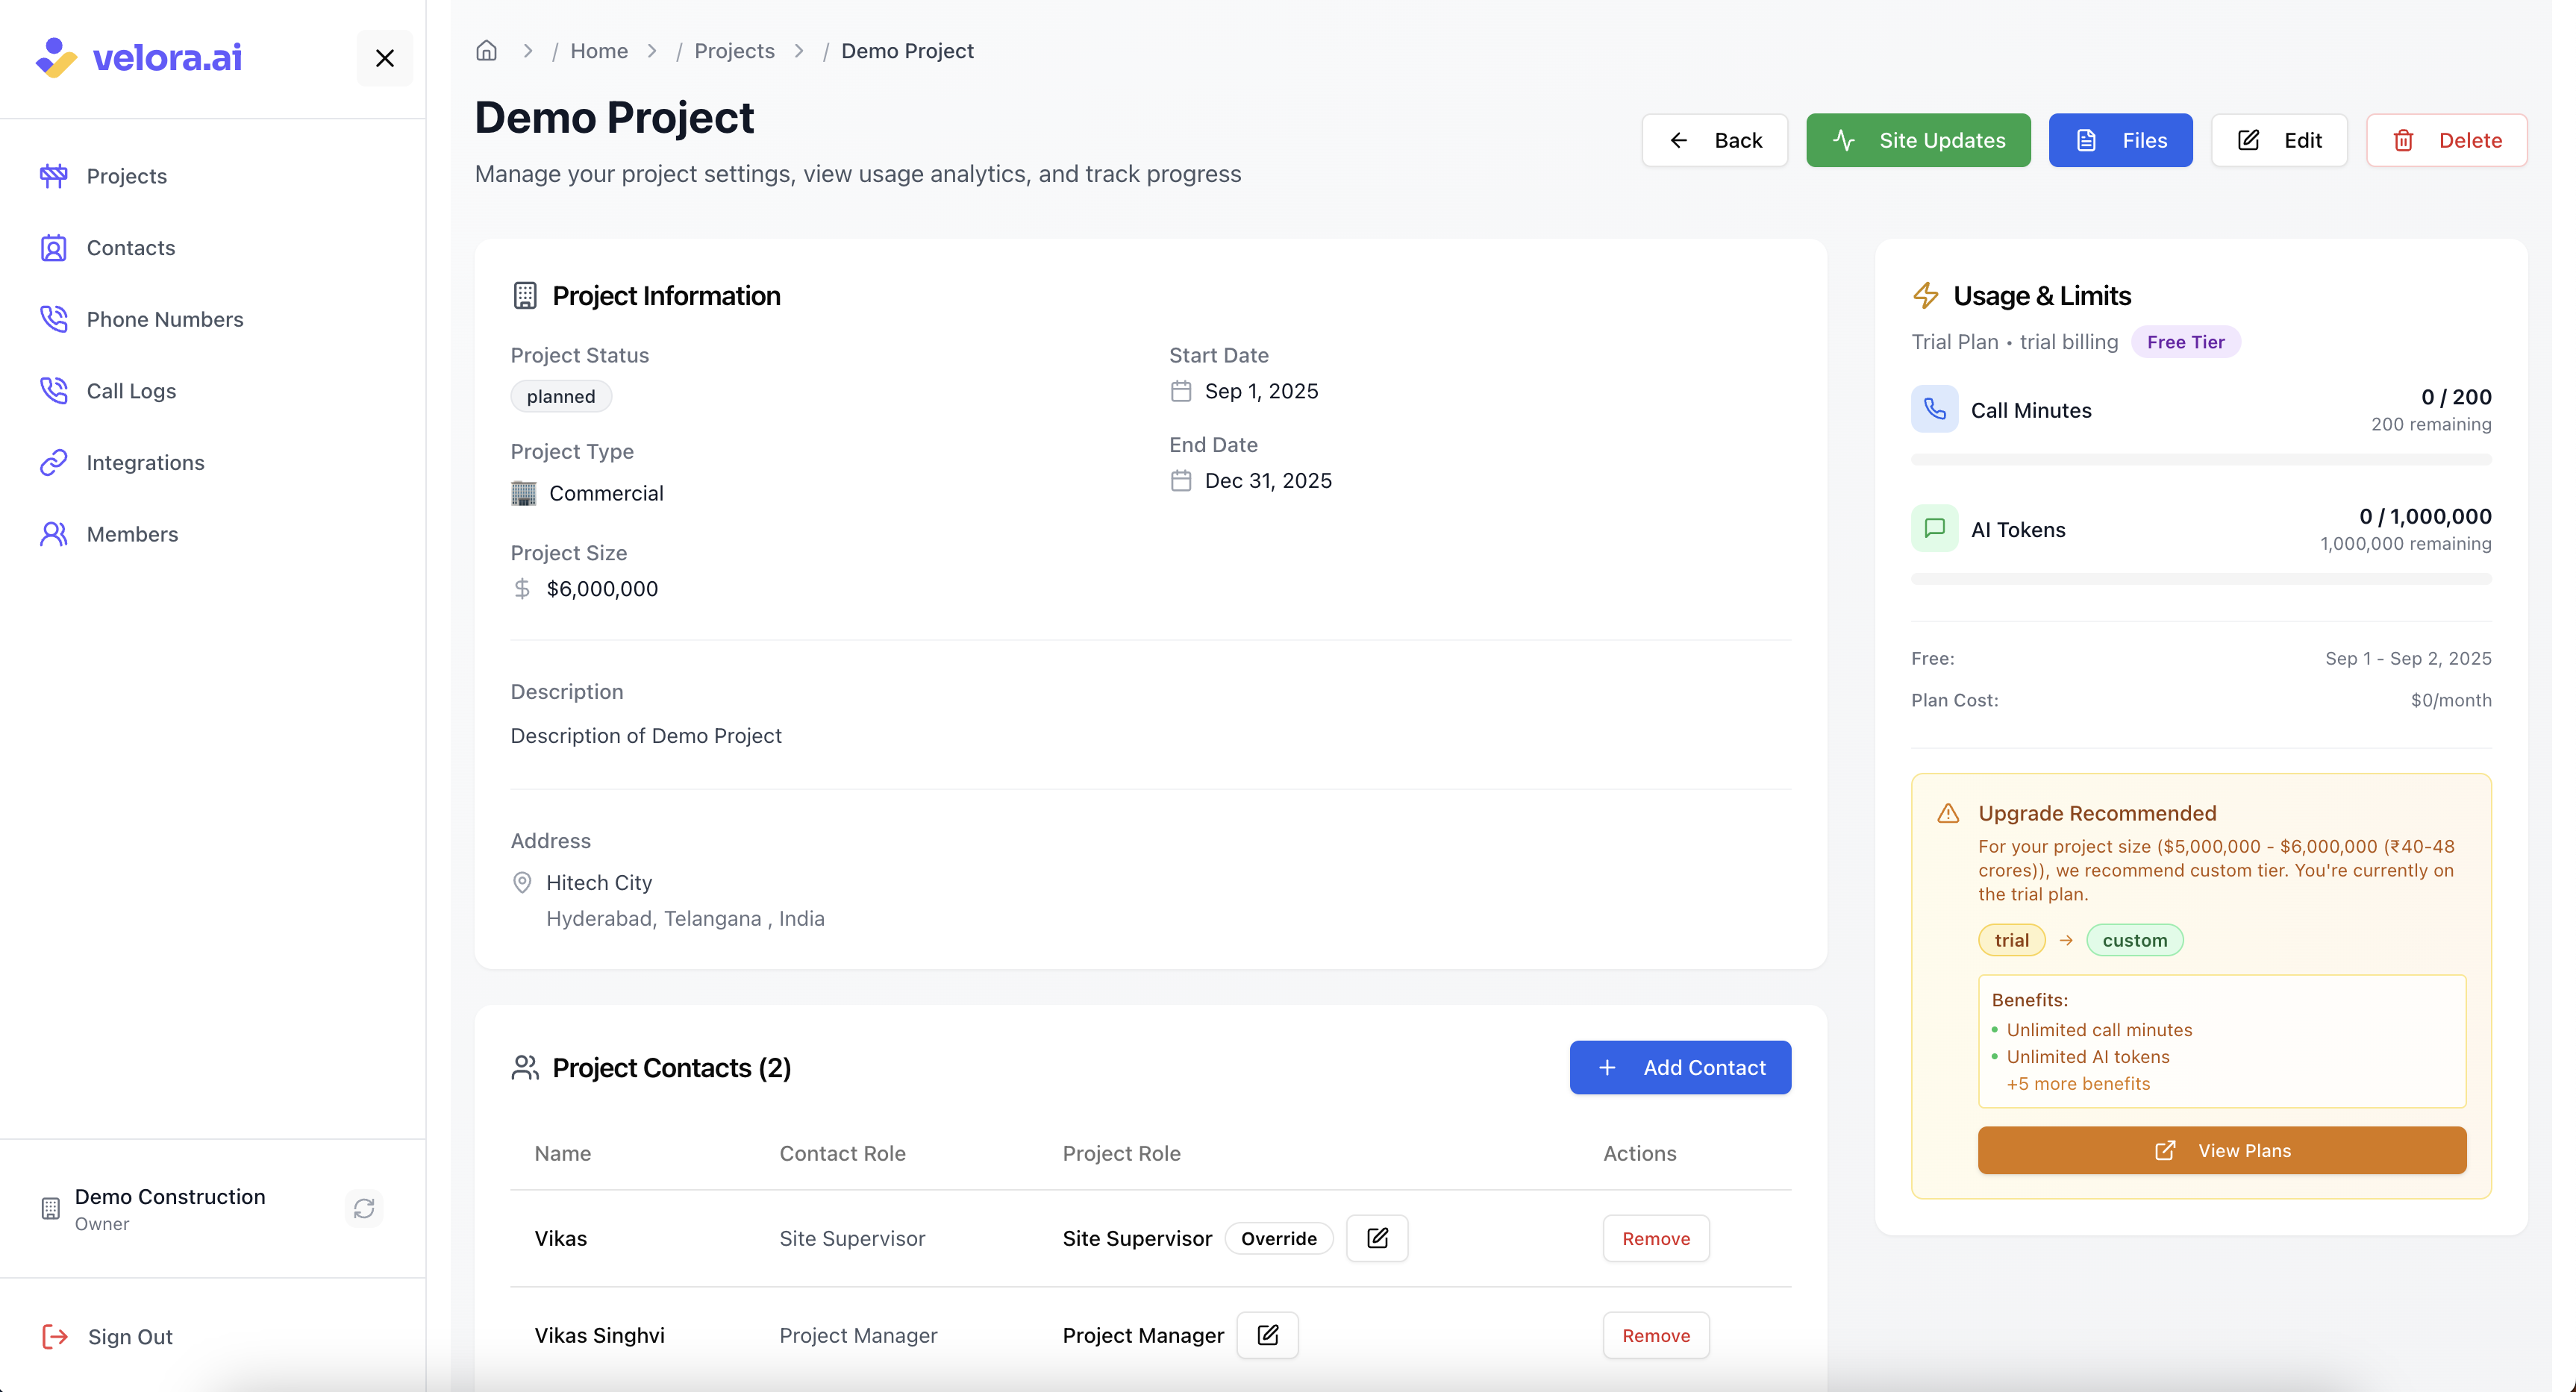Click the $6,000,000 project size value
This screenshot has width=2576, height=1392.
pos(602,589)
